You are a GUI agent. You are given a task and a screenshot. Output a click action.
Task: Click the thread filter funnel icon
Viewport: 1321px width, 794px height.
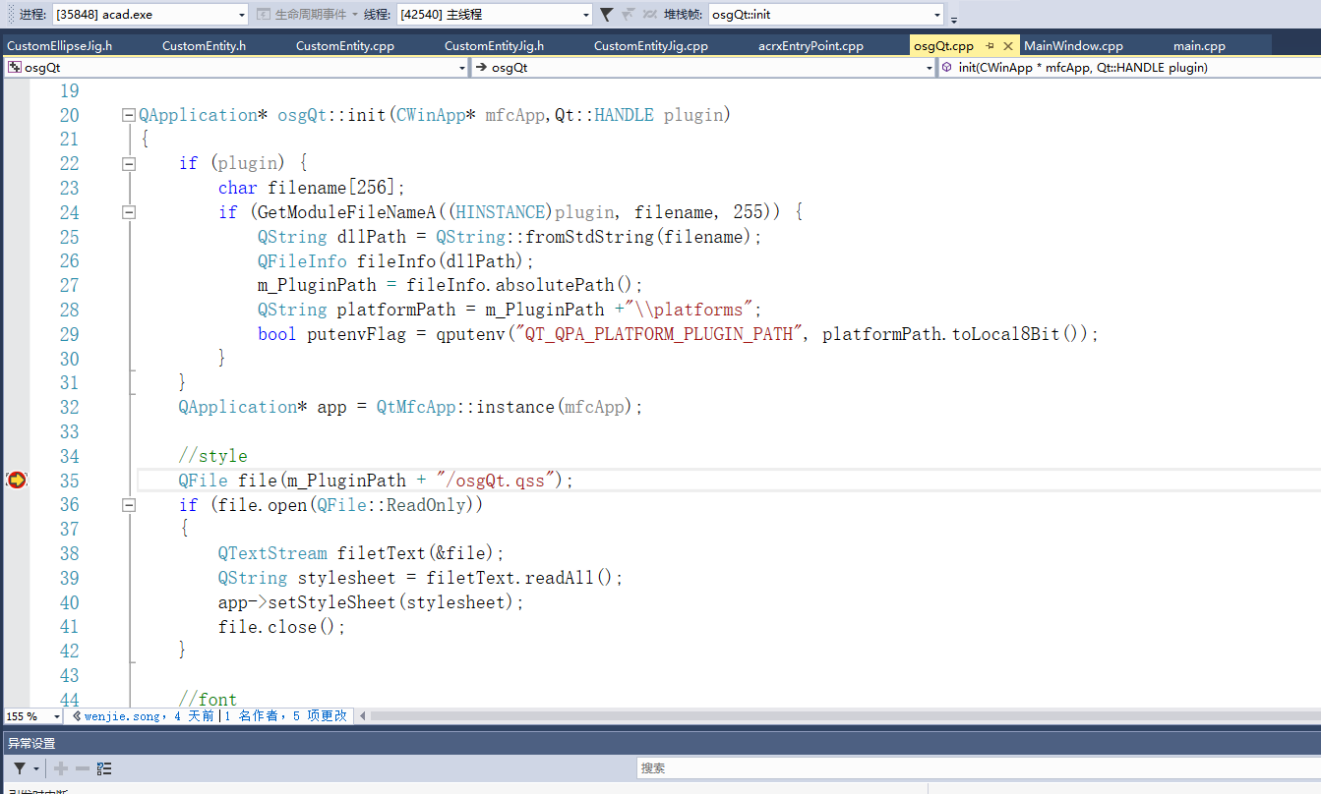click(606, 14)
